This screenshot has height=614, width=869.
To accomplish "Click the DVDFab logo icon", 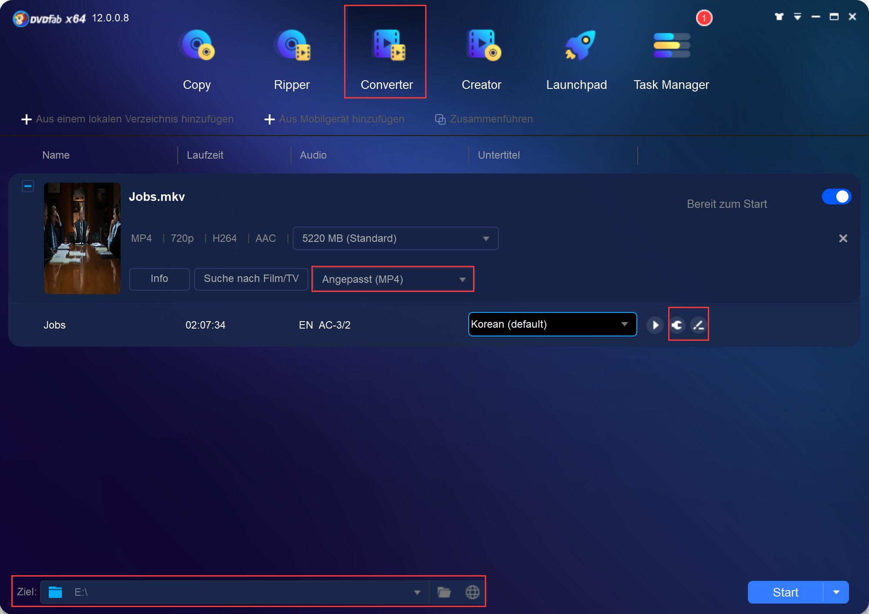I will click(x=20, y=19).
